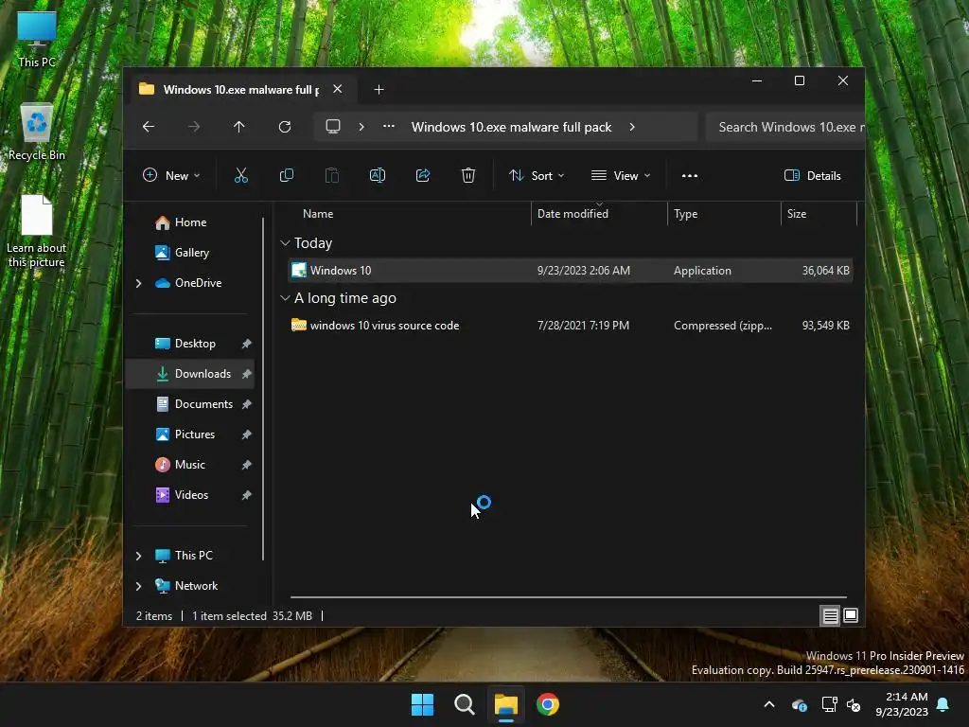Click the Share icon
969x727 pixels.
(x=423, y=175)
